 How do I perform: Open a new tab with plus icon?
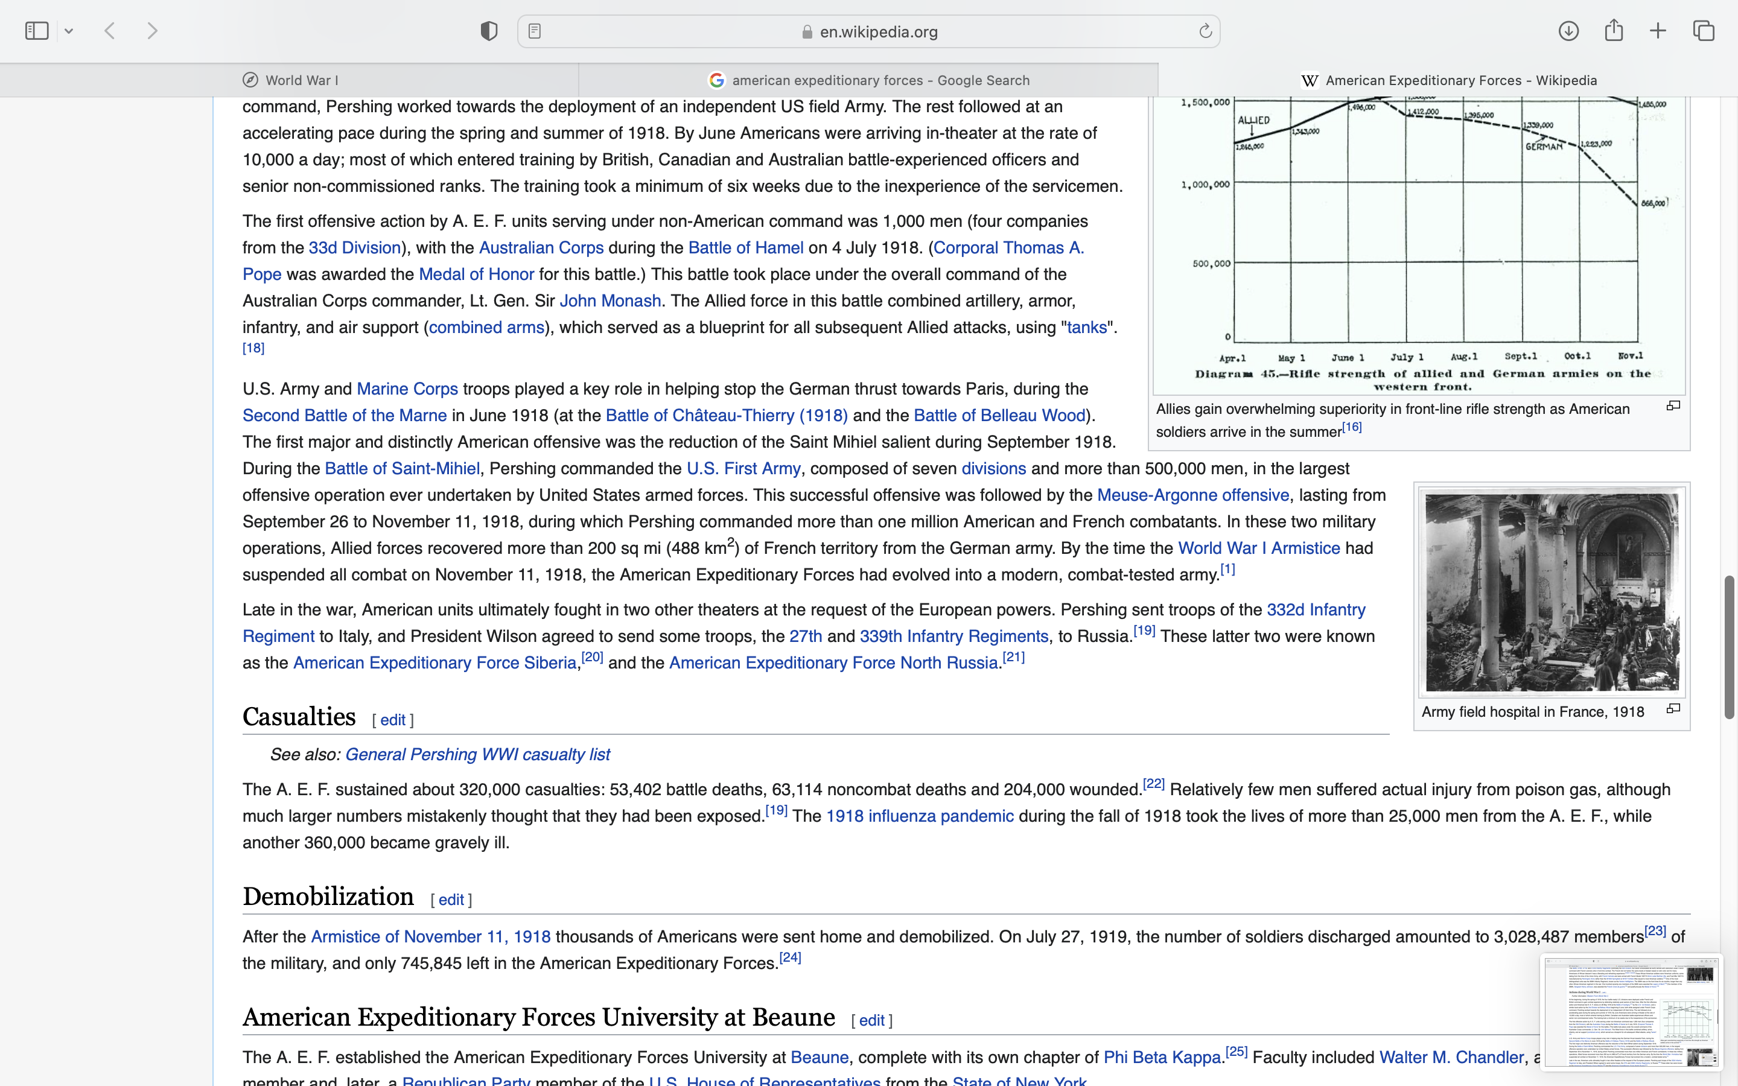(x=1658, y=31)
